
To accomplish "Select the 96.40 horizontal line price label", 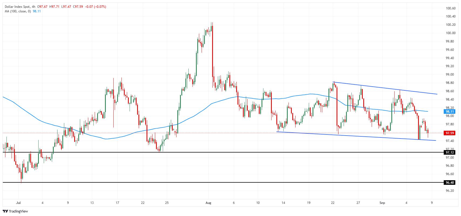I will [x=449, y=182].
